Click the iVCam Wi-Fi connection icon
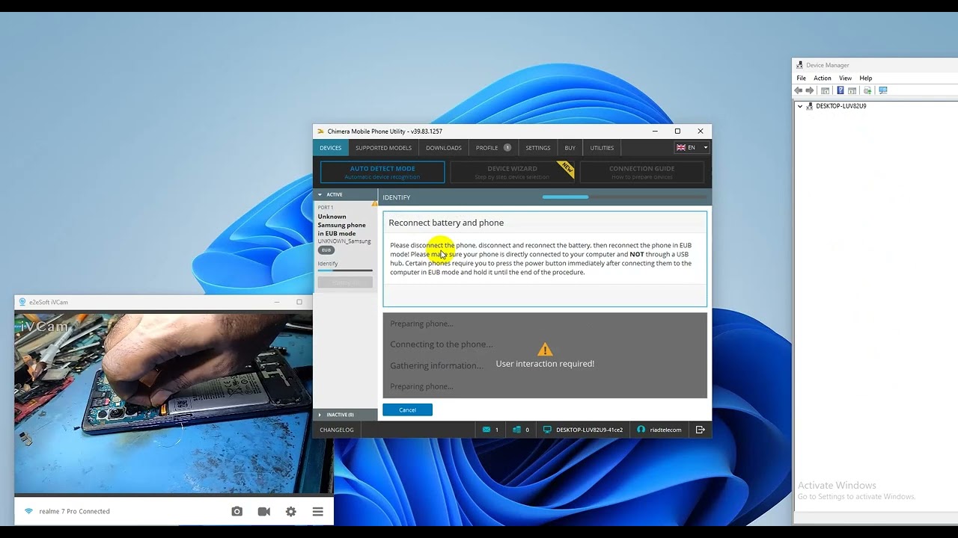Viewport: 958px width, 538px height. point(28,511)
